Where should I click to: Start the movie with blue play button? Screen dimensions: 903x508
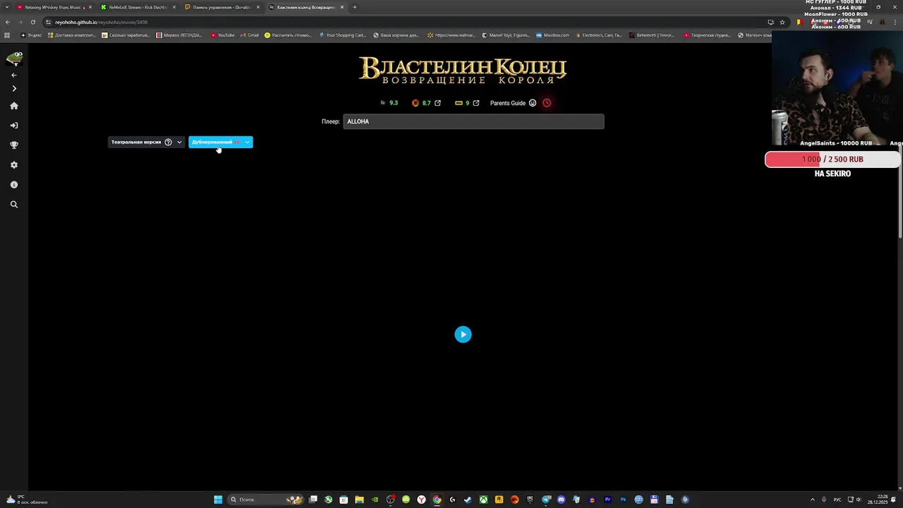point(463,334)
